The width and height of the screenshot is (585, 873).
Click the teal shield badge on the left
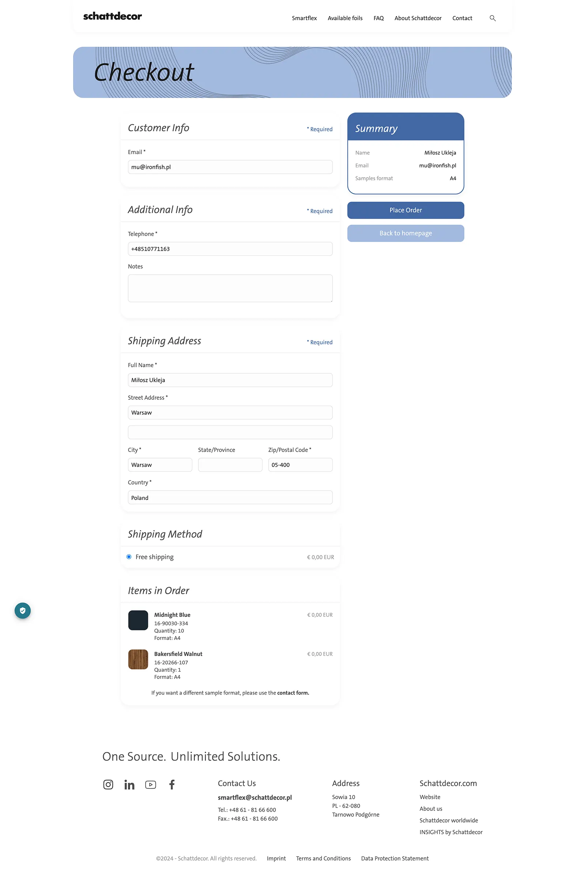[x=22, y=611]
